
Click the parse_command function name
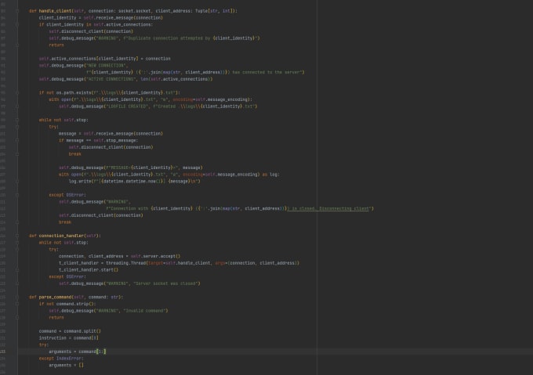(55, 297)
